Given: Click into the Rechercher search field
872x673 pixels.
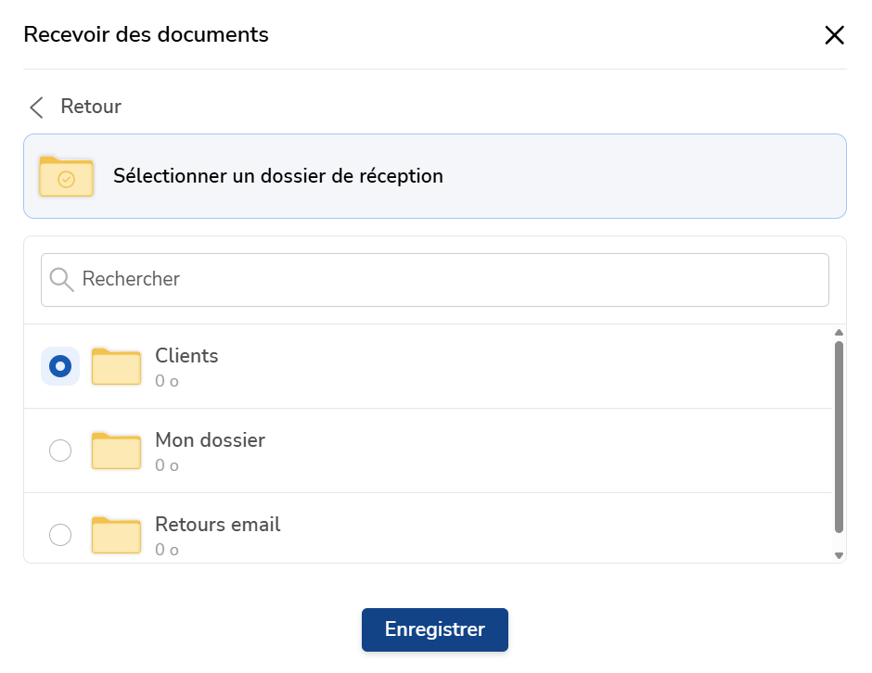Looking at the screenshot, I should tap(435, 280).
